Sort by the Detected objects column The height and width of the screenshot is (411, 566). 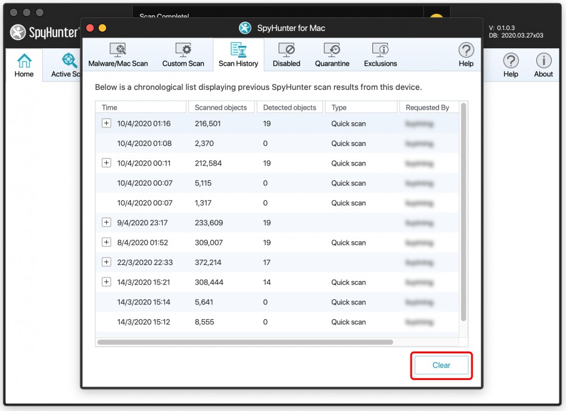(290, 107)
